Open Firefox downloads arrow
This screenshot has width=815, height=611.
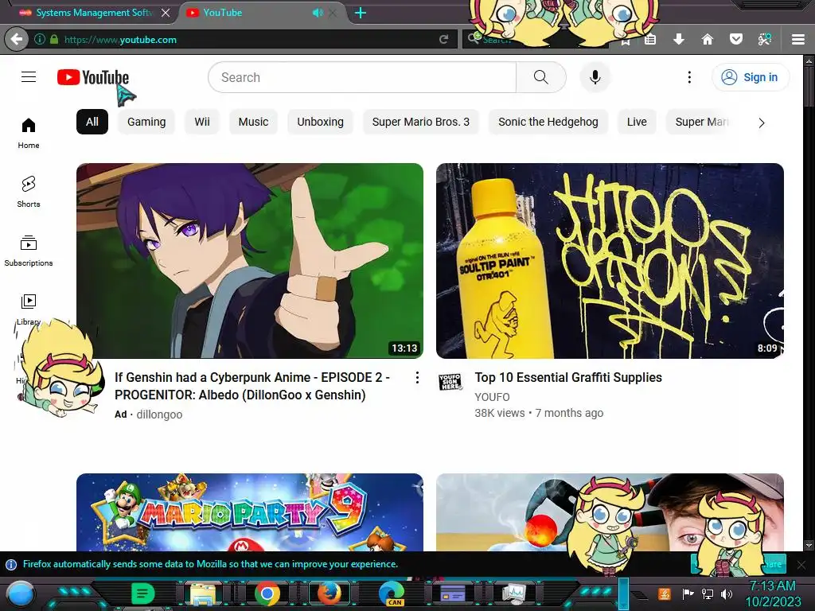[678, 39]
